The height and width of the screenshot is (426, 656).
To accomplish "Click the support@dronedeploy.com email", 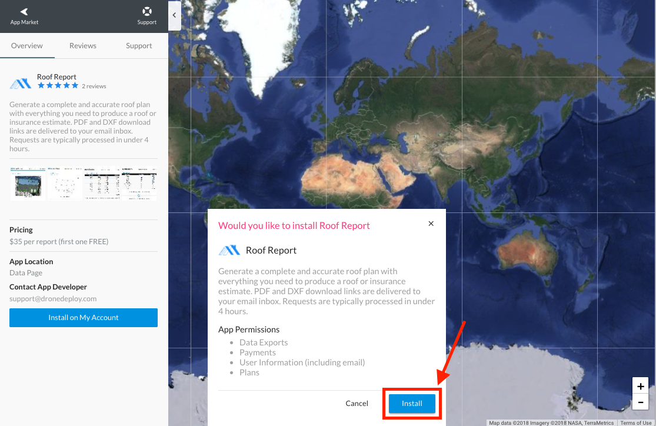I will 53,299.
